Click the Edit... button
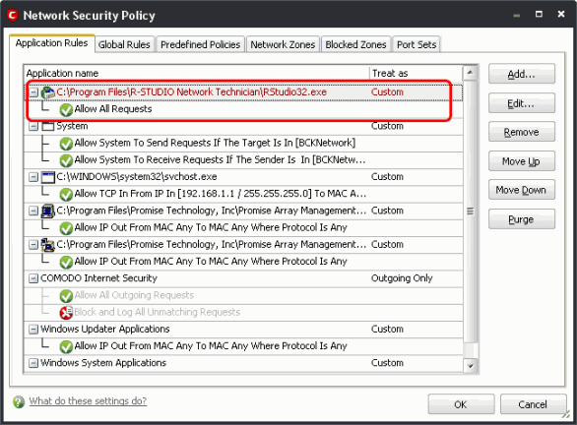Viewport: 577px width, 425px height. point(522,103)
